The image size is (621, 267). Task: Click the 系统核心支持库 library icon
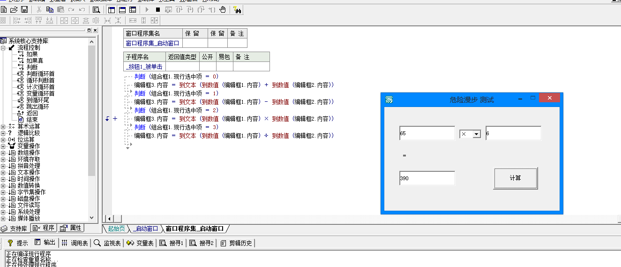[x=3, y=41]
